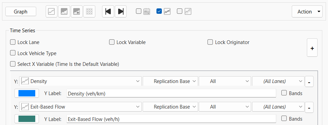Open the Action menu dropdown
The image size is (328, 125).
coord(307,11)
